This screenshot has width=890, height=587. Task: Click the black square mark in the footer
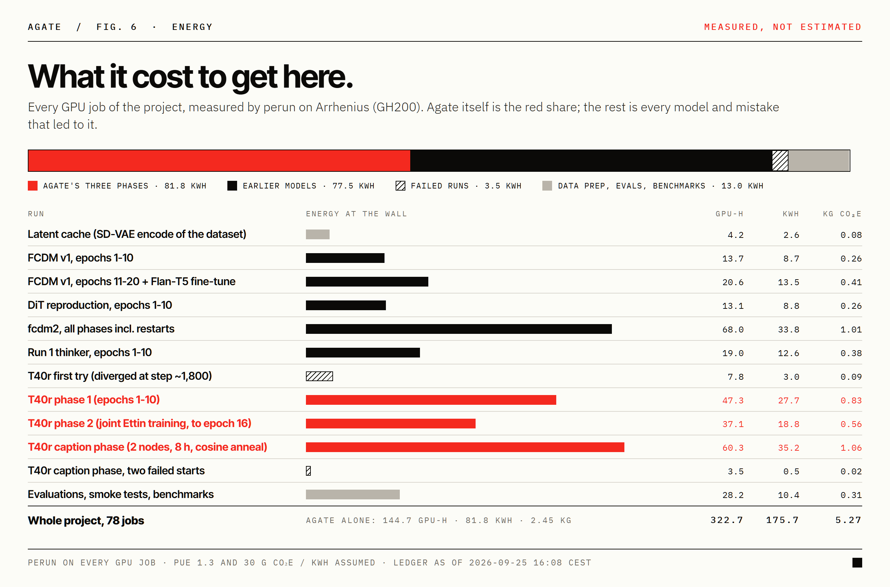tap(857, 562)
